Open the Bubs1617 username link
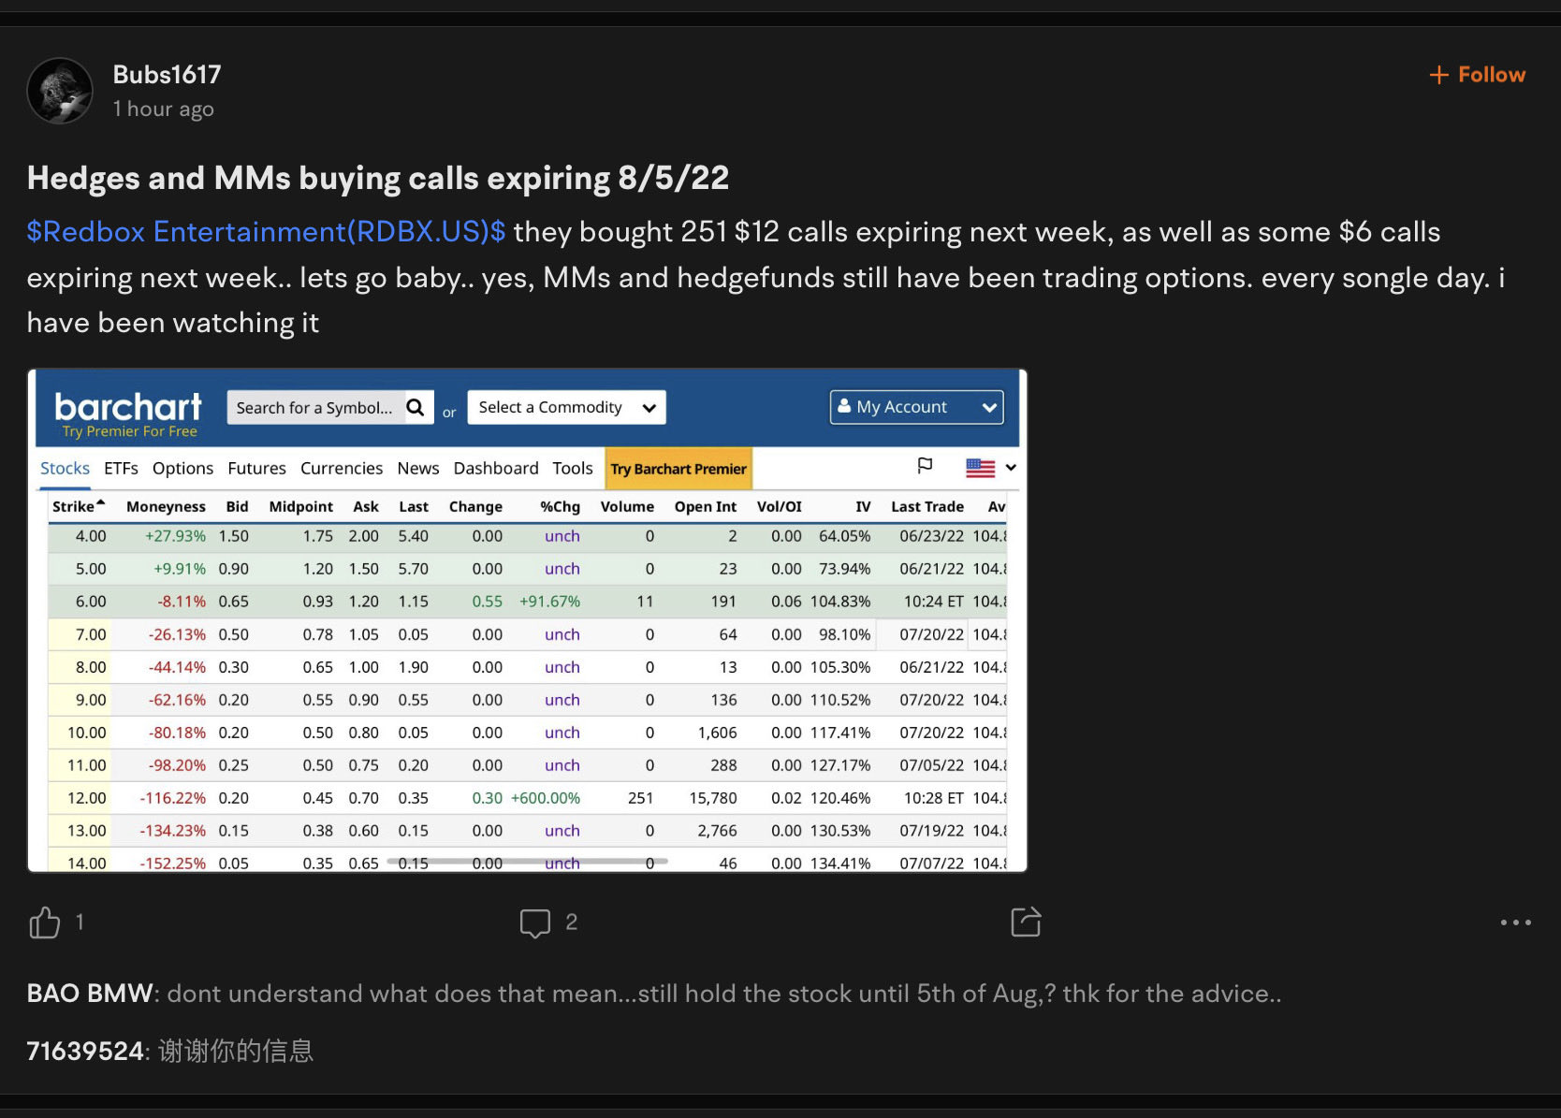The image size is (1561, 1118). click(168, 75)
